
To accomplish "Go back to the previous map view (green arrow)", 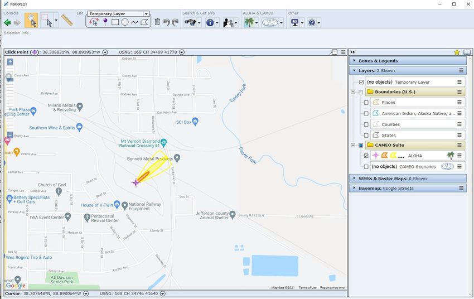I will point(7,23).
